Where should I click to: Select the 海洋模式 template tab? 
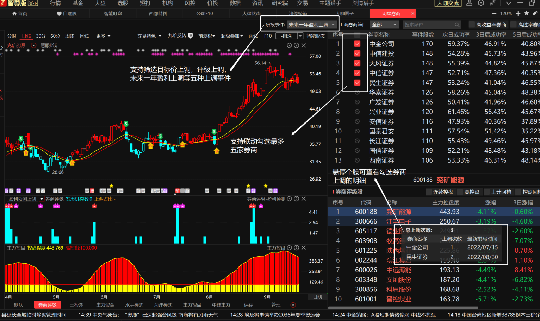click(163, 305)
